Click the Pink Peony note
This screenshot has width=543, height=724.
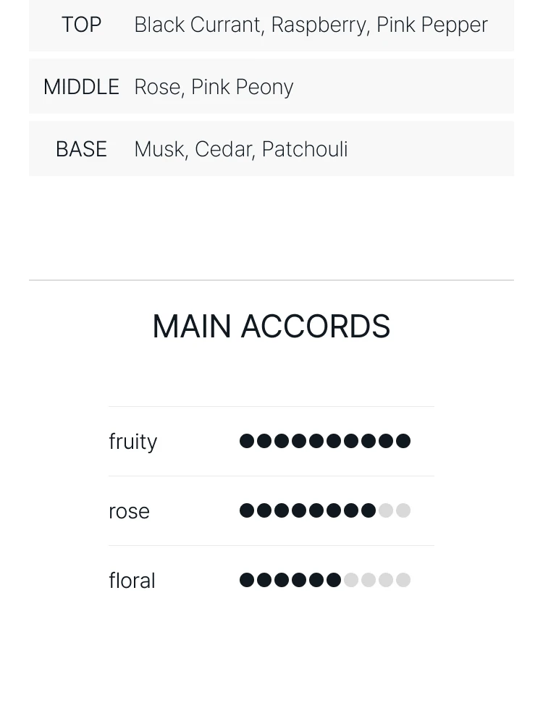(243, 87)
